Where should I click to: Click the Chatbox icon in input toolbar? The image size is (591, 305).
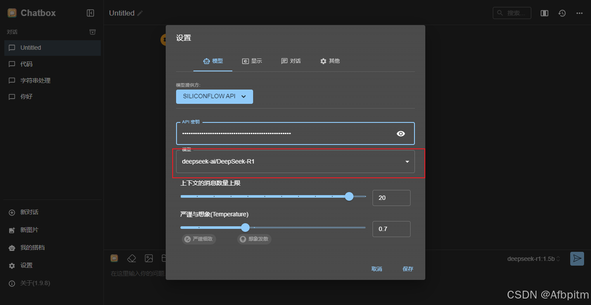(114, 258)
